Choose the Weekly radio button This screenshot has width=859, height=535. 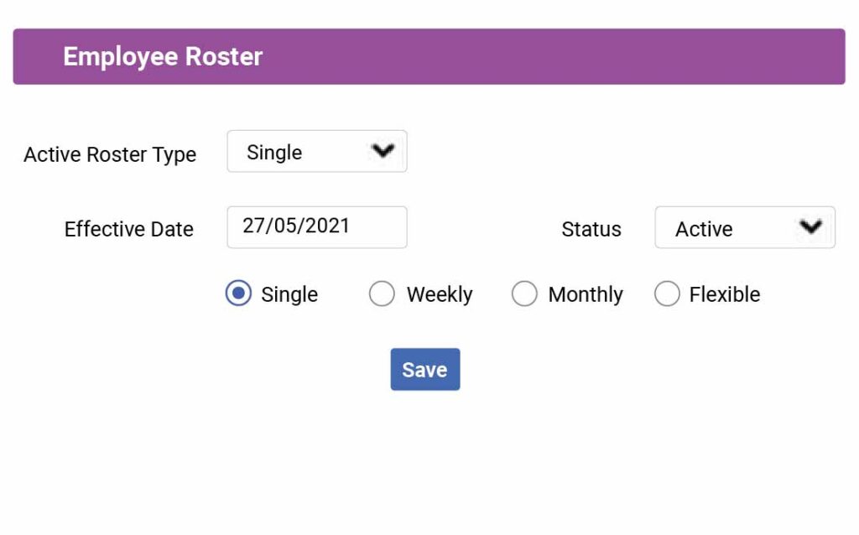click(x=382, y=293)
